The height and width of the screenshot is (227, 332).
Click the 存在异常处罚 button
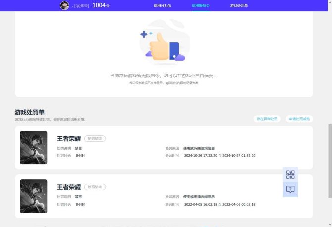pos(267,119)
